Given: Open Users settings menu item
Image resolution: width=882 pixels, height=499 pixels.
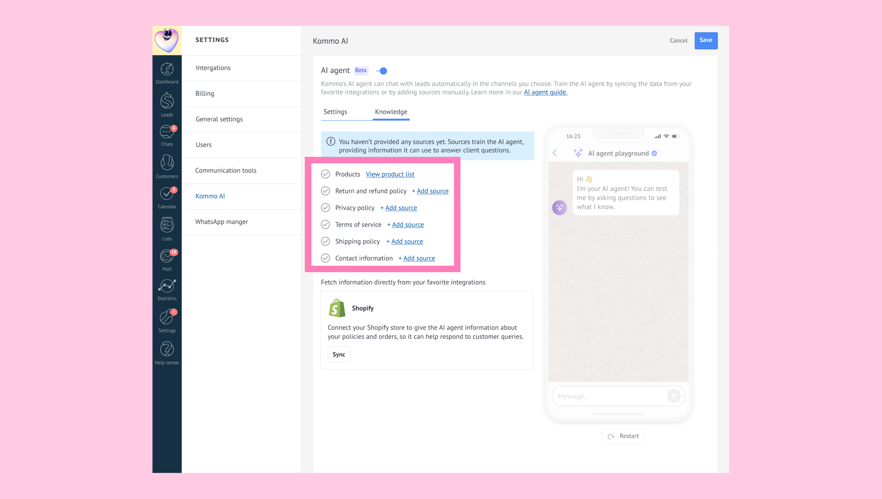Looking at the screenshot, I should (x=242, y=145).
